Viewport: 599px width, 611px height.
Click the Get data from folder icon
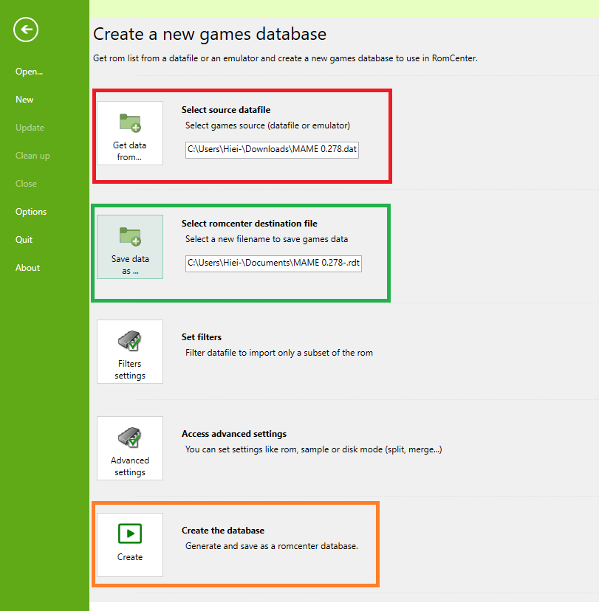130,122
